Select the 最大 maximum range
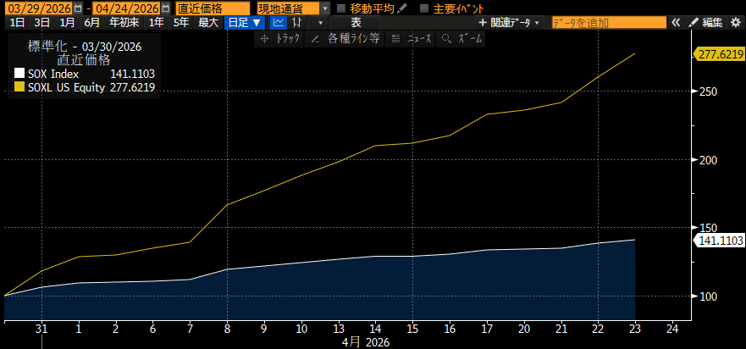This screenshot has height=349, width=746. click(208, 22)
